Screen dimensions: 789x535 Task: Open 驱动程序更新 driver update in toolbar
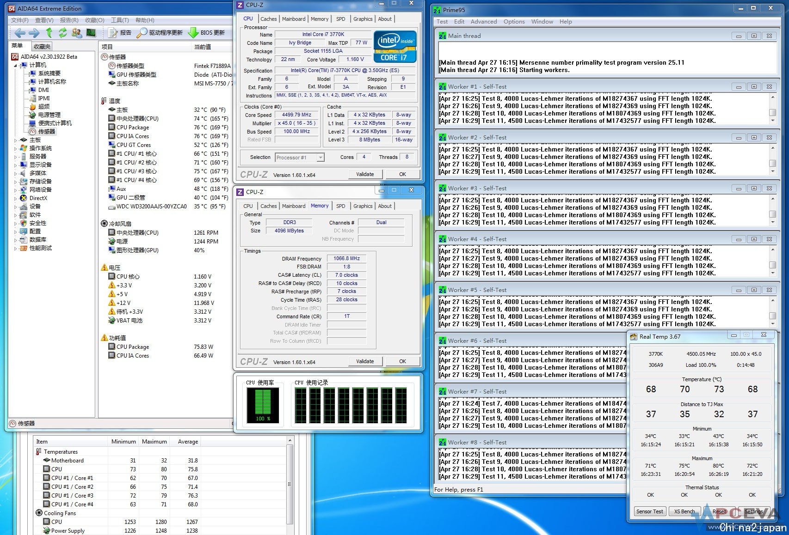pos(160,33)
